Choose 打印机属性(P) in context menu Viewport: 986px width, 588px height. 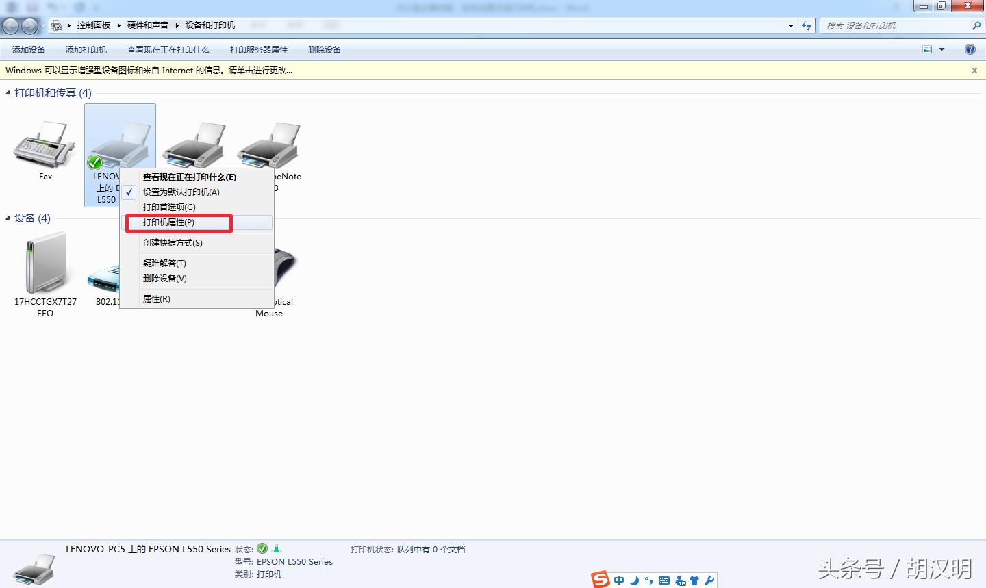pyautogui.click(x=168, y=222)
